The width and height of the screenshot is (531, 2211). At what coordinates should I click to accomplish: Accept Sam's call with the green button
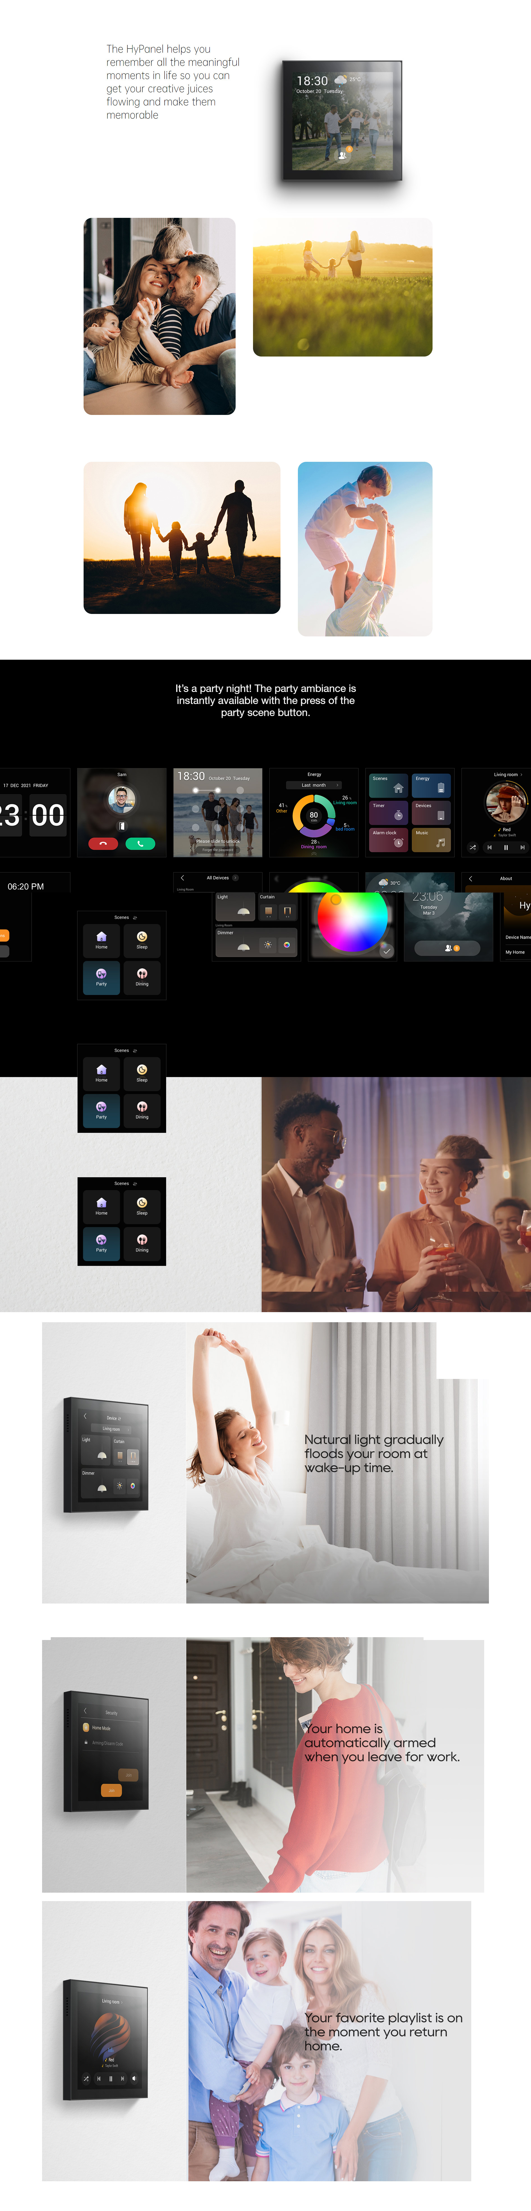tap(141, 844)
